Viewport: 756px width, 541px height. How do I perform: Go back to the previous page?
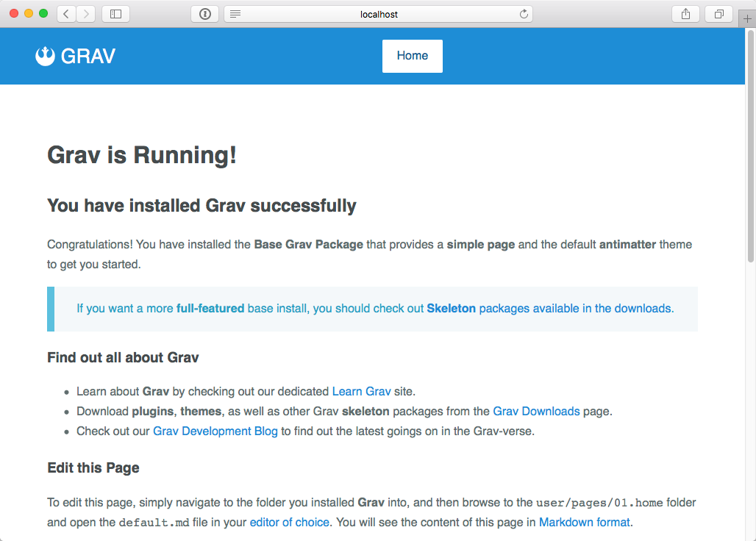pos(66,14)
